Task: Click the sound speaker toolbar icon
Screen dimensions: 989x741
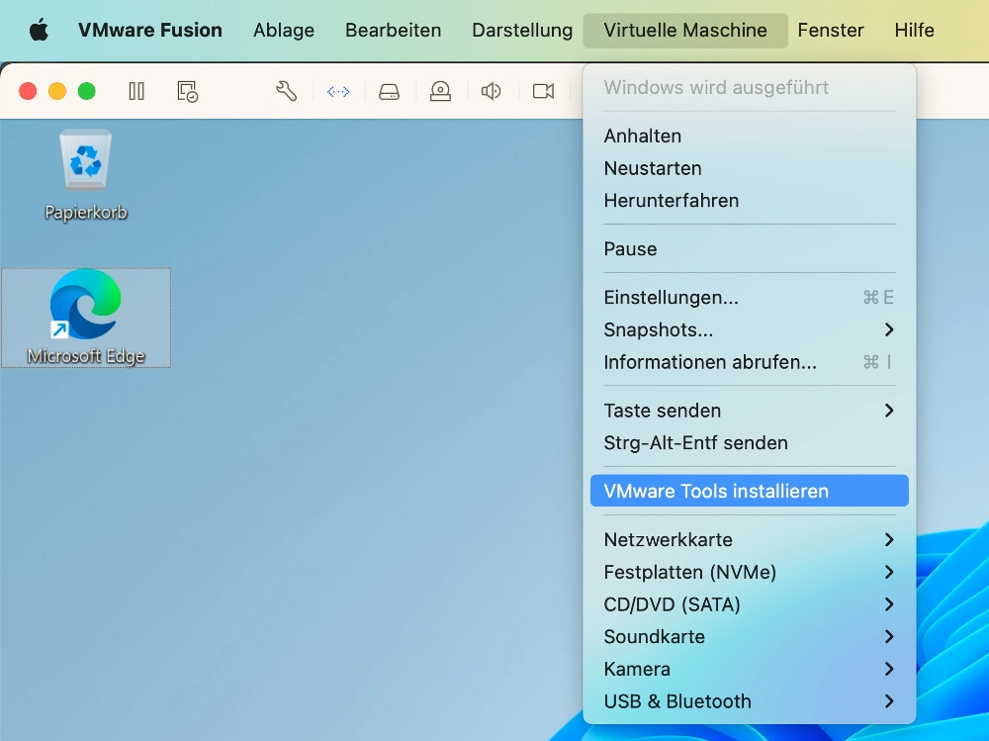Action: (x=491, y=92)
